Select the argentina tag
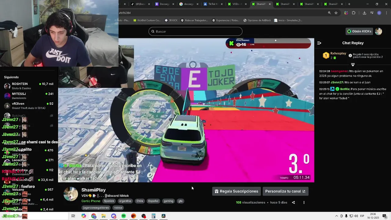 click(x=125, y=201)
